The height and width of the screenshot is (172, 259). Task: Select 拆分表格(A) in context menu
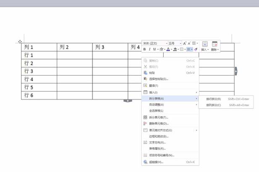coord(170,99)
